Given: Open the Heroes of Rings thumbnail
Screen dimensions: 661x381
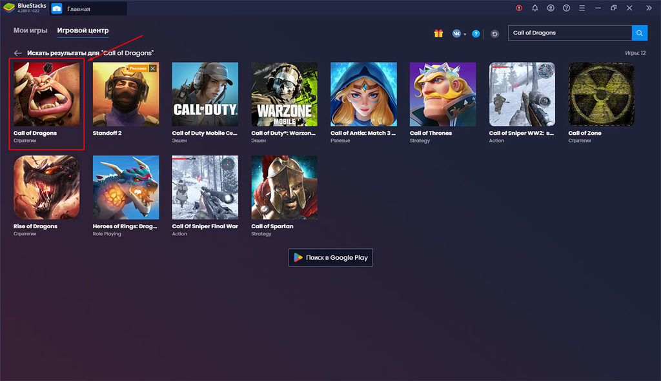Looking at the screenshot, I should [x=126, y=188].
